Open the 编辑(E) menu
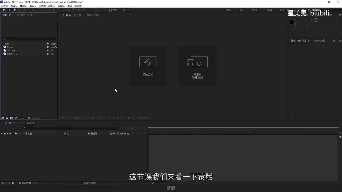The image size is (342, 192). tap(14, 6)
